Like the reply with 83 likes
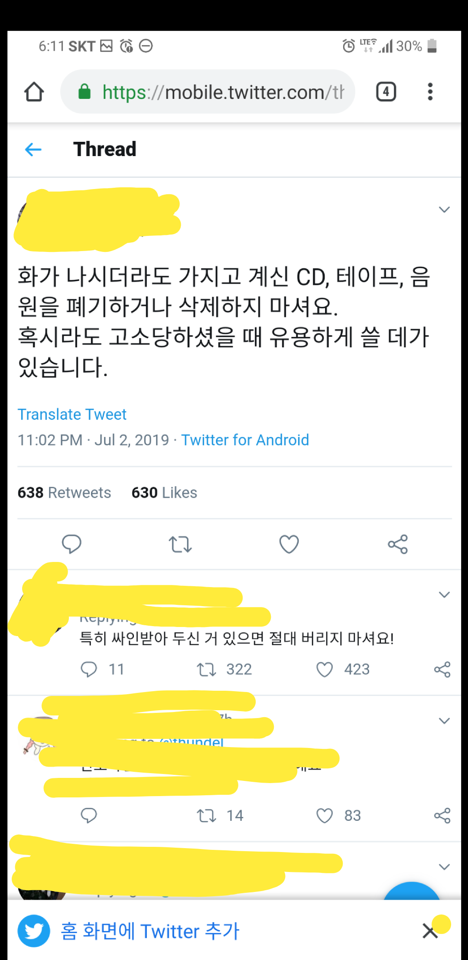This screenshot has height=960, width=468. [338, 816]
